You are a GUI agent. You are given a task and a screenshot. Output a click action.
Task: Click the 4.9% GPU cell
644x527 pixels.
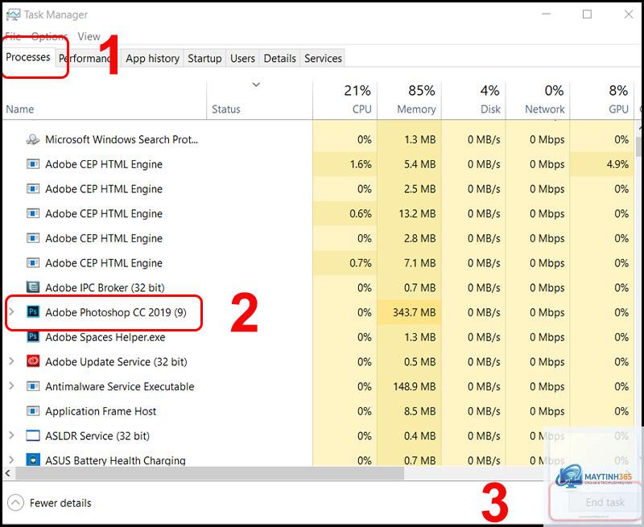[602, 164]
